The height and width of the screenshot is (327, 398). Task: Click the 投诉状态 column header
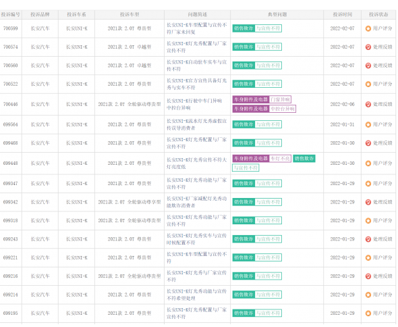click(378, 14)
